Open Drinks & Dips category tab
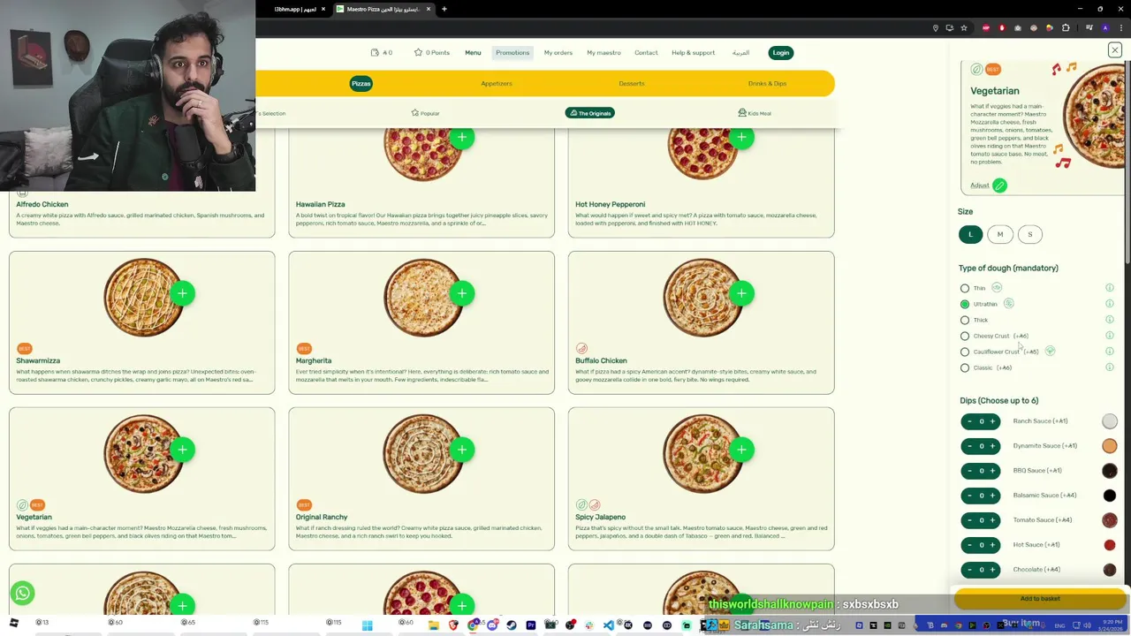The height and width of the screenshot is (636, 1131). (x=767, y=83)
